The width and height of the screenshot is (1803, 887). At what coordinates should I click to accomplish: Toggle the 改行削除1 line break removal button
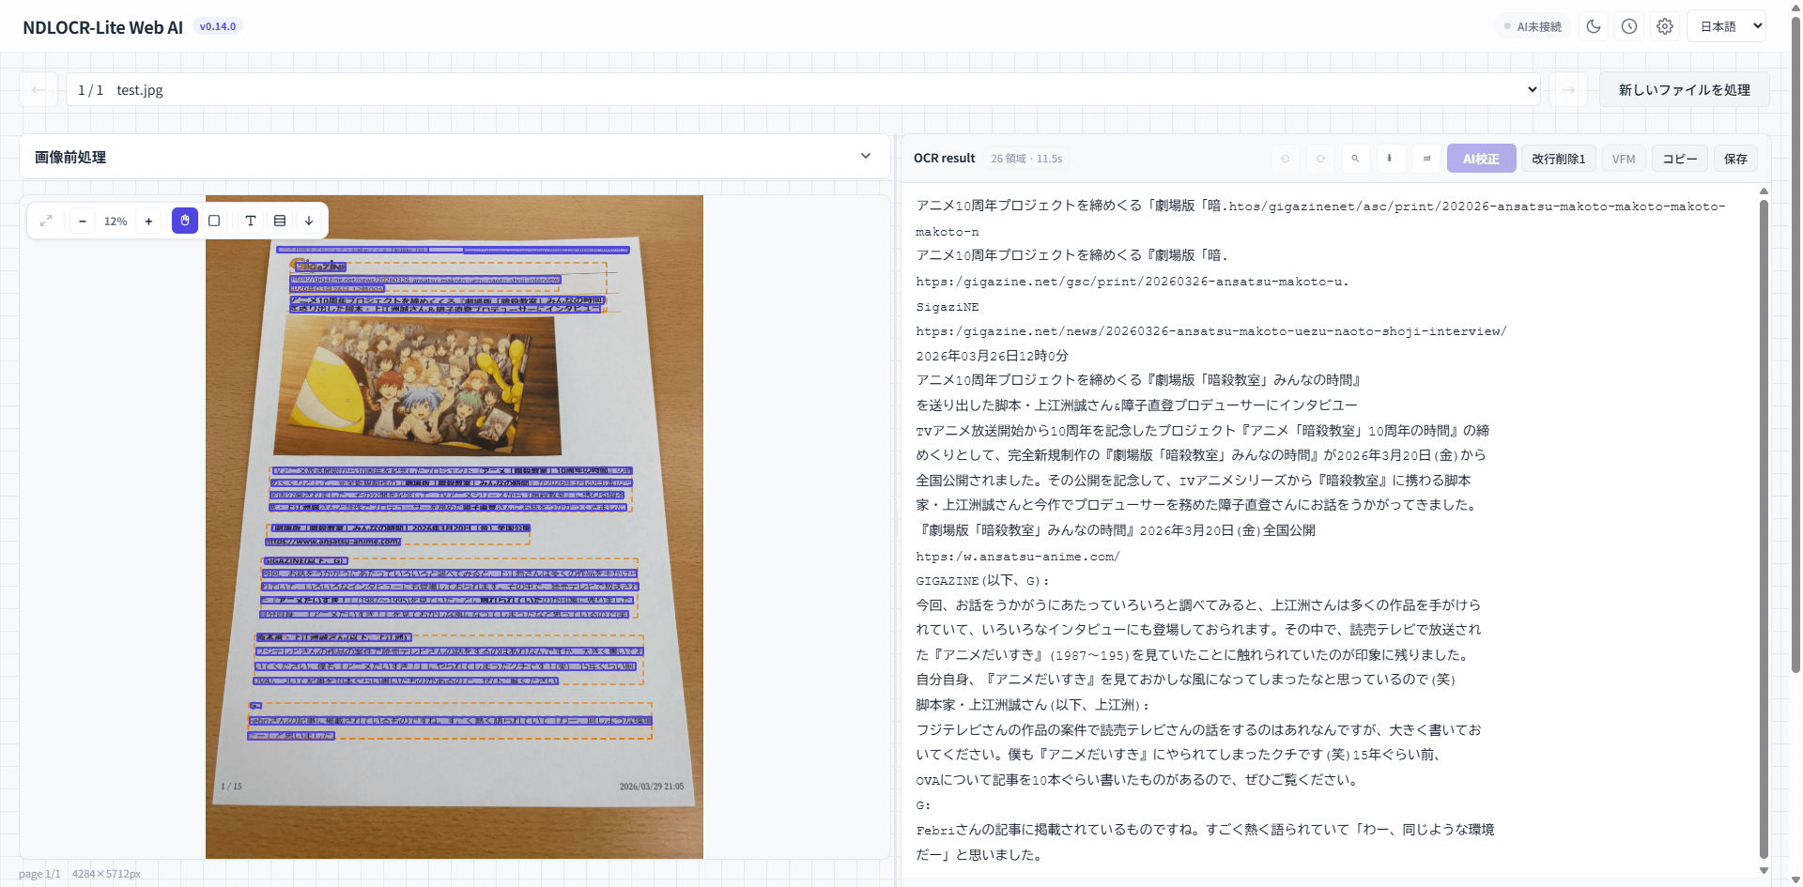(1558, 159)
